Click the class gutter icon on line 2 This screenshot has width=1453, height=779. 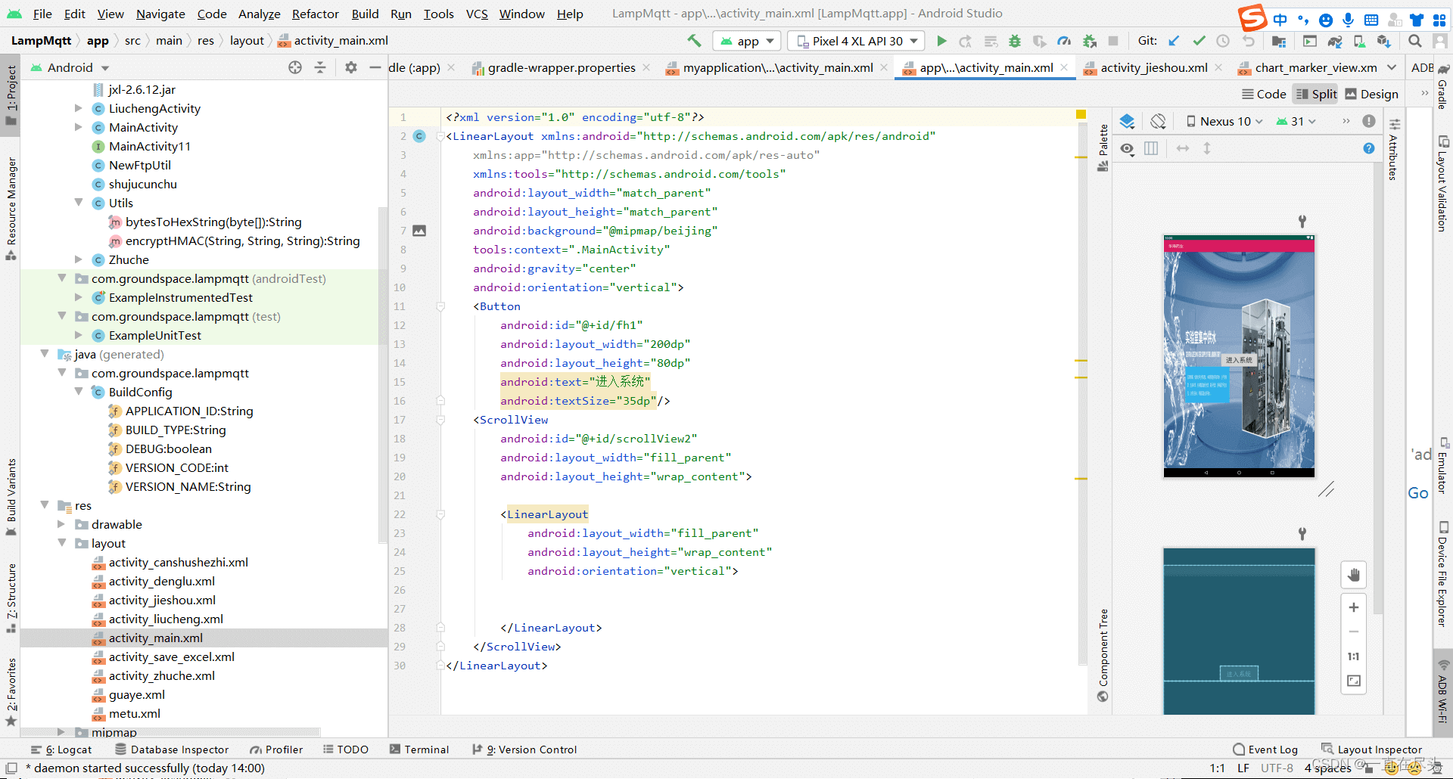click(x=419, y=136)
